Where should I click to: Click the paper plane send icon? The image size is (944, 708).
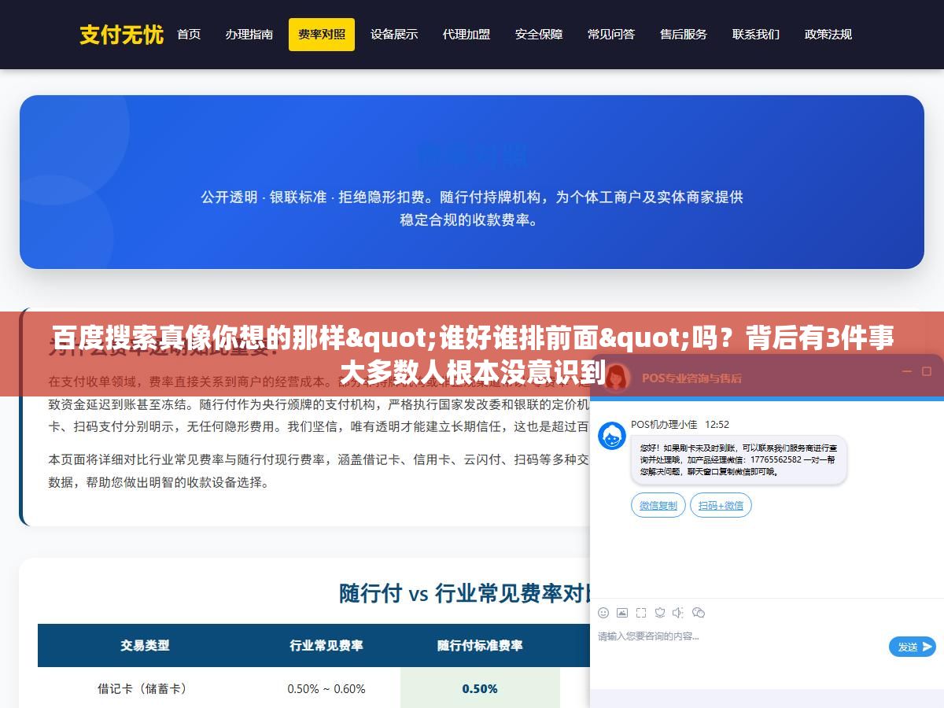[x=927, y=647]
